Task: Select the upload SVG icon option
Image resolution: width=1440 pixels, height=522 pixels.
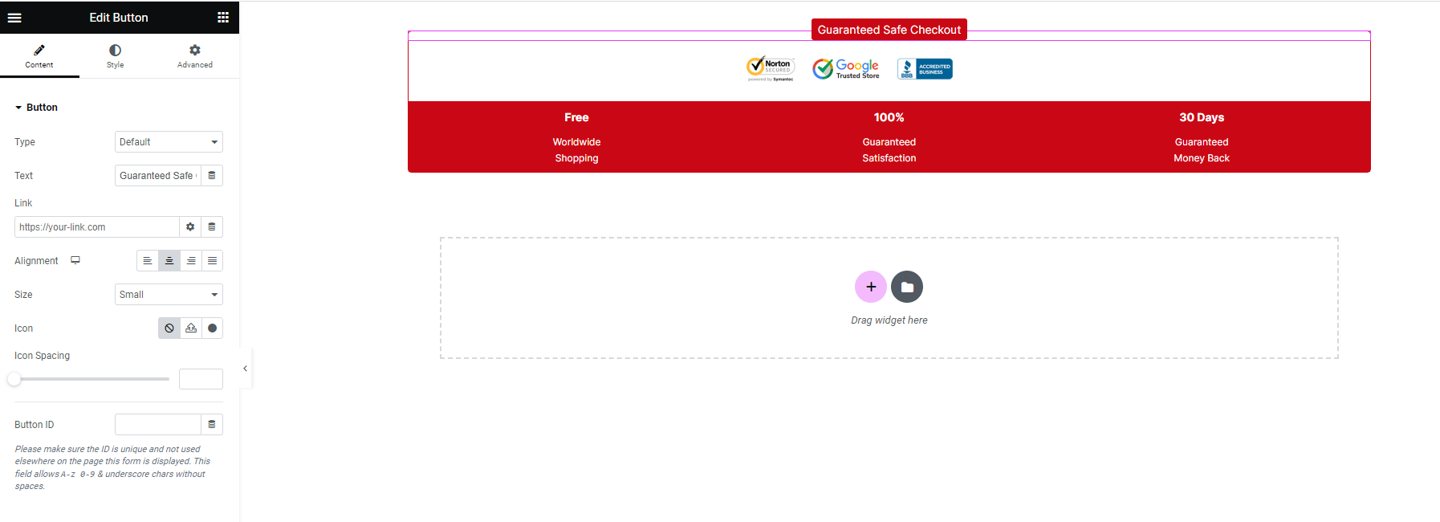Action: pyautogui.click(x=191, y=328)
